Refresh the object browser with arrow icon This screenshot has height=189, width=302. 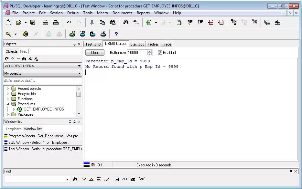click(7, 59)
